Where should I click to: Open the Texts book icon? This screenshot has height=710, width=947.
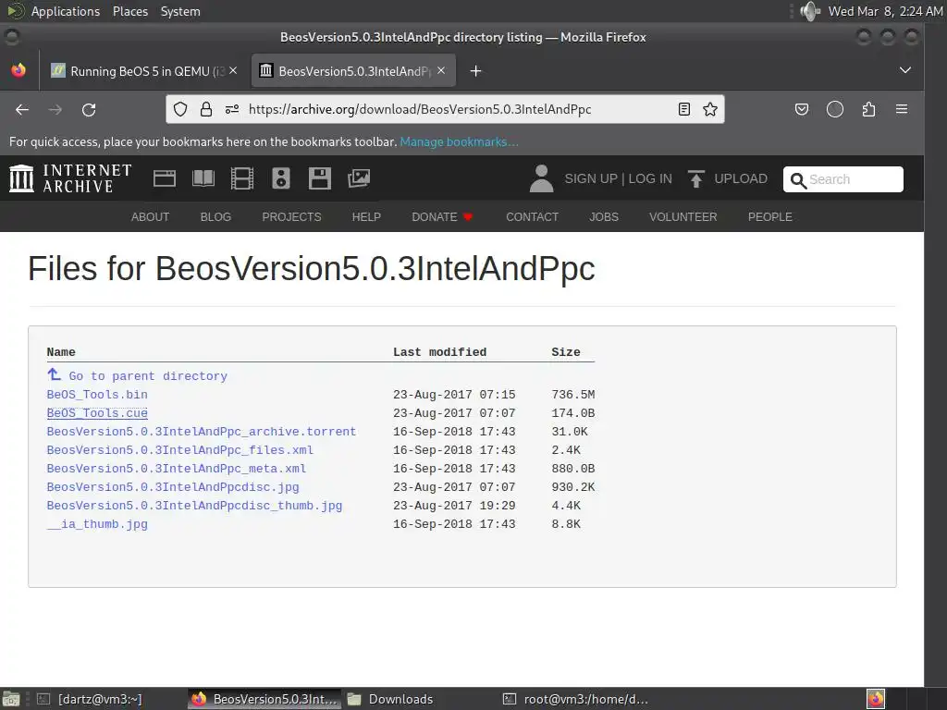tap(203, 178)
